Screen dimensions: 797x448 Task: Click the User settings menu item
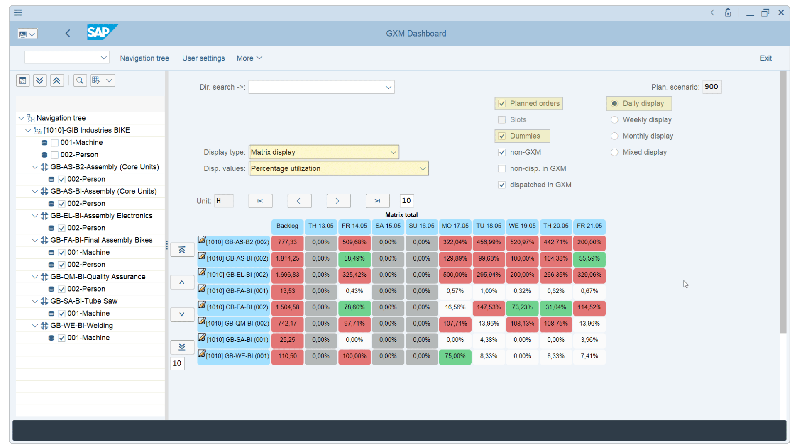pyautogui.click(x=203, y=58)
